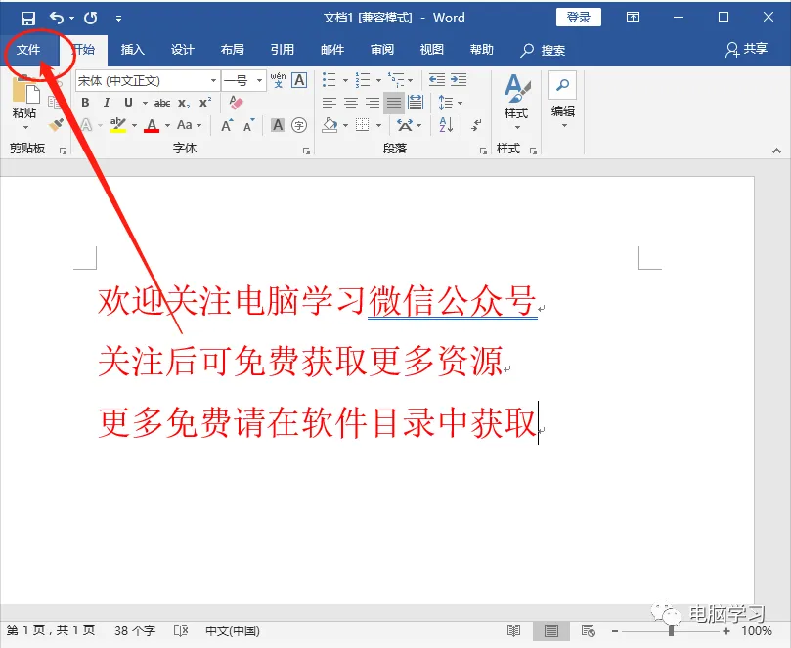Select the 邮件 tab
The width and height of the screenshot is (791, 648).
click(332, 50)
